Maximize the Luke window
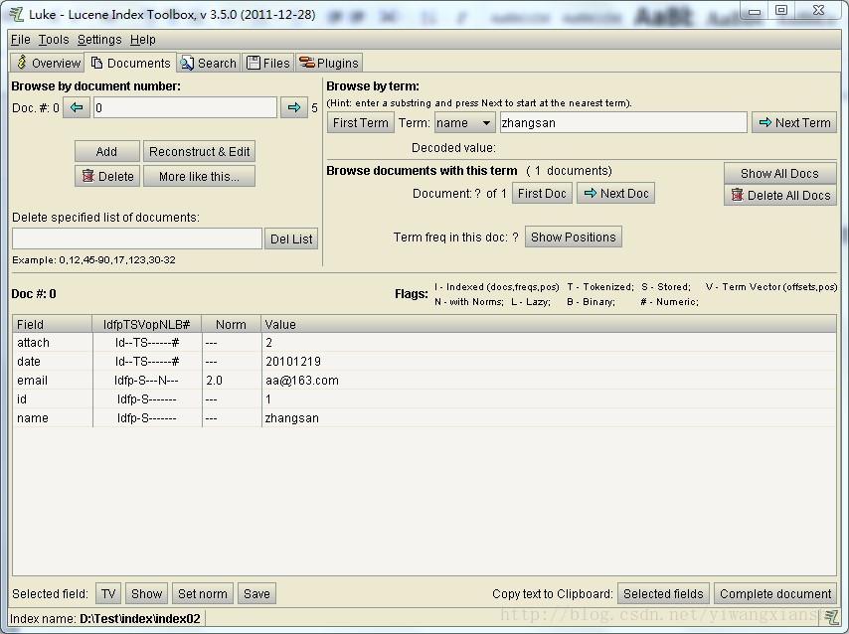The width and height of the screenshot is (849, 634). click(x=781, y=10)
